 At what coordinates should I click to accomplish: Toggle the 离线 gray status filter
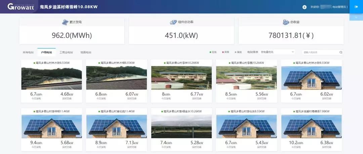238,52
